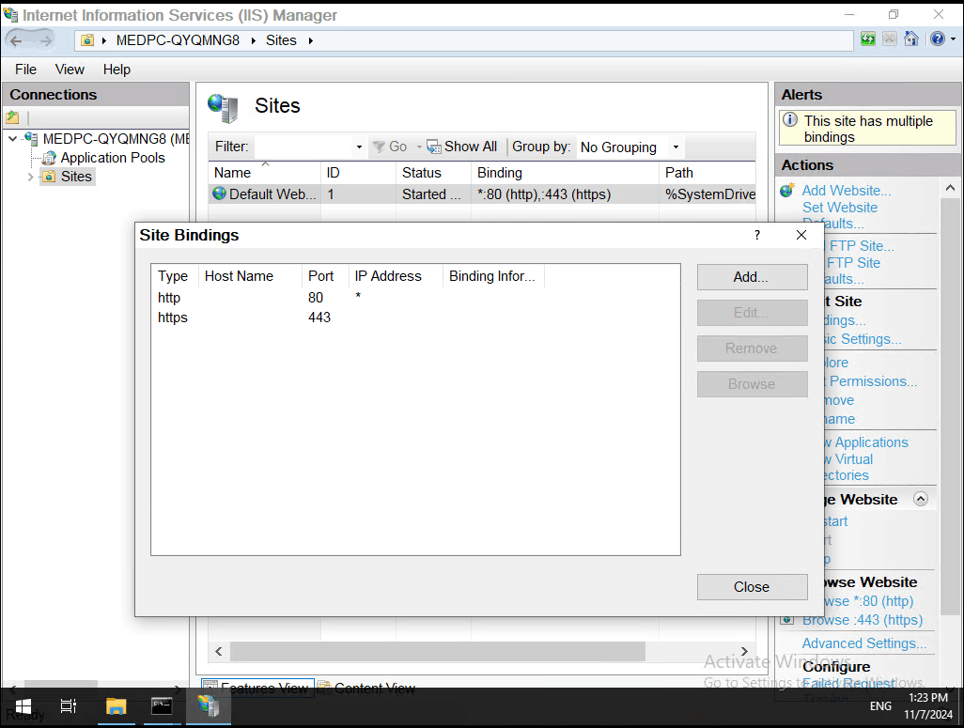Select Application Pools in the Connections tree
964x728 pixels.
pos(111,158)
